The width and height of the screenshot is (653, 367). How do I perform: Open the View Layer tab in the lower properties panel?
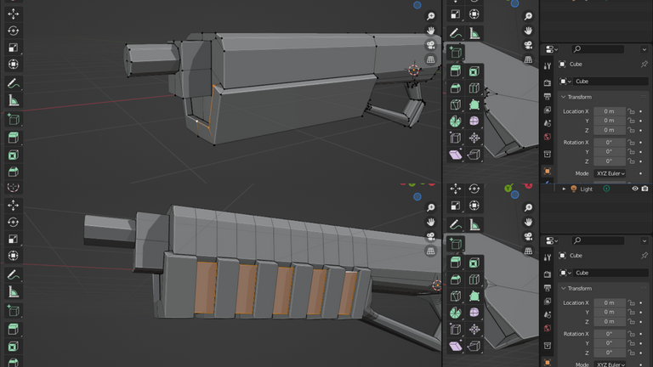pyautogui.click(x=548, y=302)
